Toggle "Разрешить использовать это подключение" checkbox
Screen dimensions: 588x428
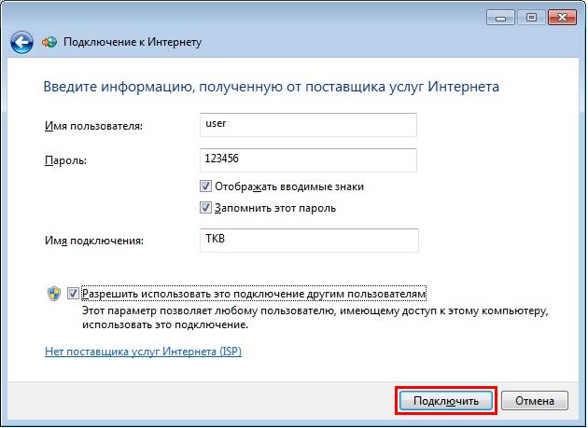tap(73, 293)
